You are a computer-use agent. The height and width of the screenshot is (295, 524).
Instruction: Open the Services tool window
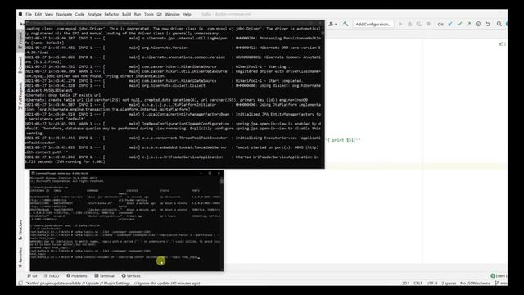(x=131, y=276)
